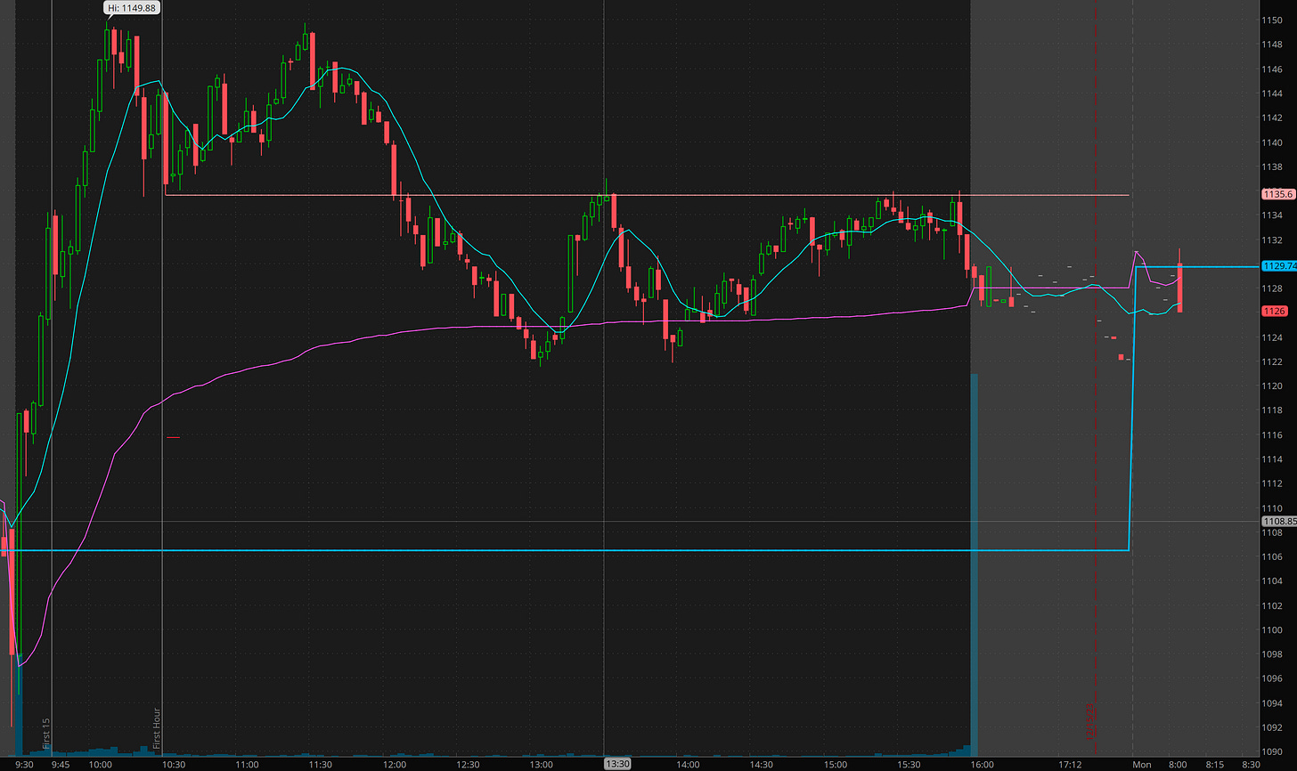Click the 12:00 time axis label
This screenshot has width=1297, height=771.
[394, 764]
